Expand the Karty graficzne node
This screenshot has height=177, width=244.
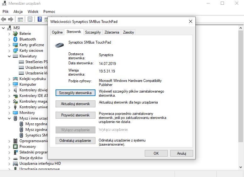coord(9,45)
